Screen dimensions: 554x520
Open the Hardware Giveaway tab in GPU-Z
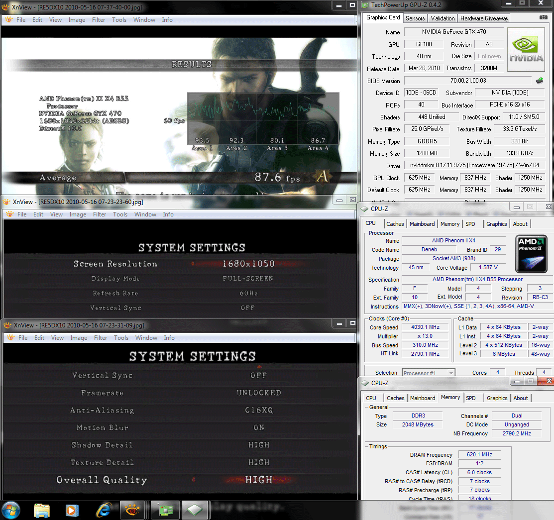point(484,18)
